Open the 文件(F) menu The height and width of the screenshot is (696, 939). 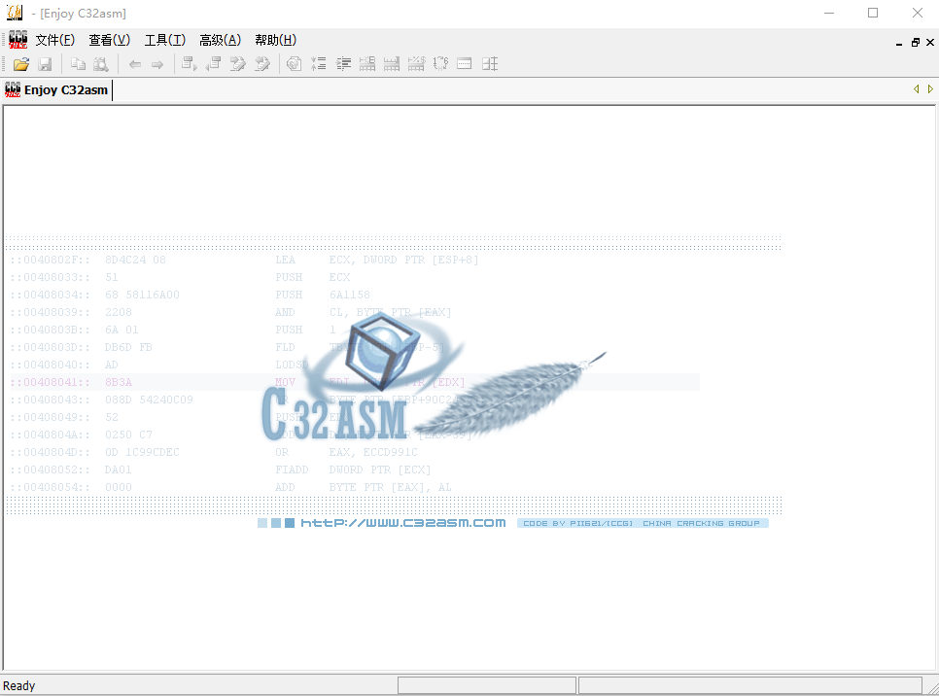54,39
